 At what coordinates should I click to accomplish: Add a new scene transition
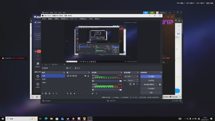point(130,84)
